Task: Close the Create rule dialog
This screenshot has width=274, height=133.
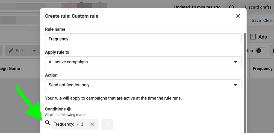Action: (238, 16)
